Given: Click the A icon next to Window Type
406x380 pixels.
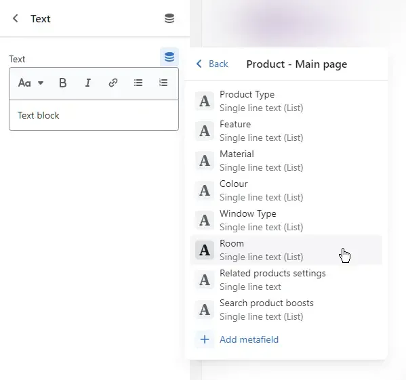Looking at the screenshot, I should 205,220.
